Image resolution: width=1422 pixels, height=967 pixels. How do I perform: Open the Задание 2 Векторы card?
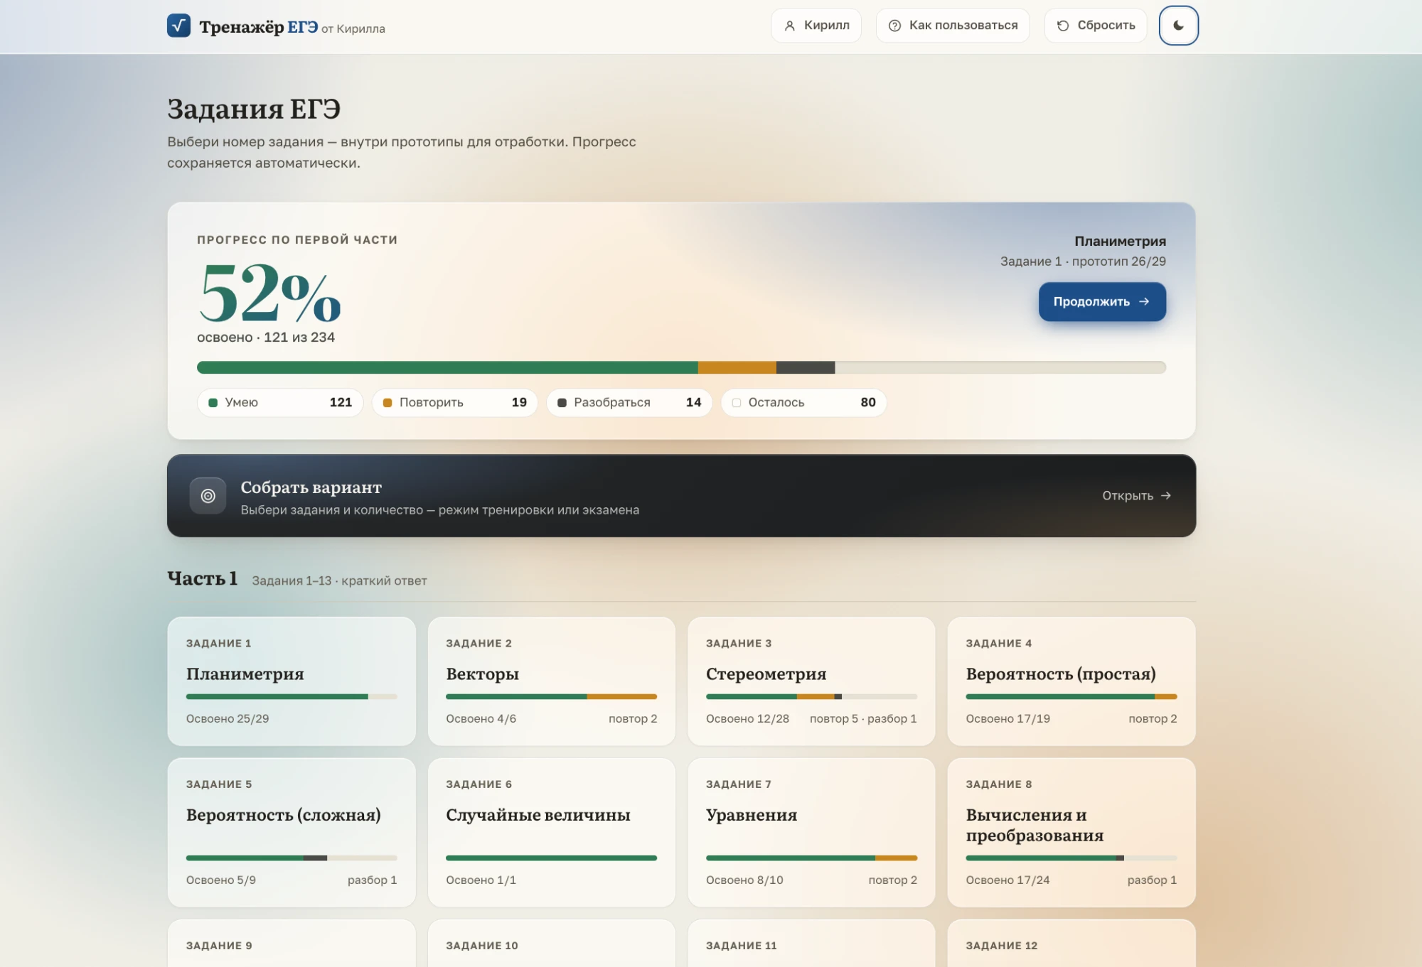(551, 681)
